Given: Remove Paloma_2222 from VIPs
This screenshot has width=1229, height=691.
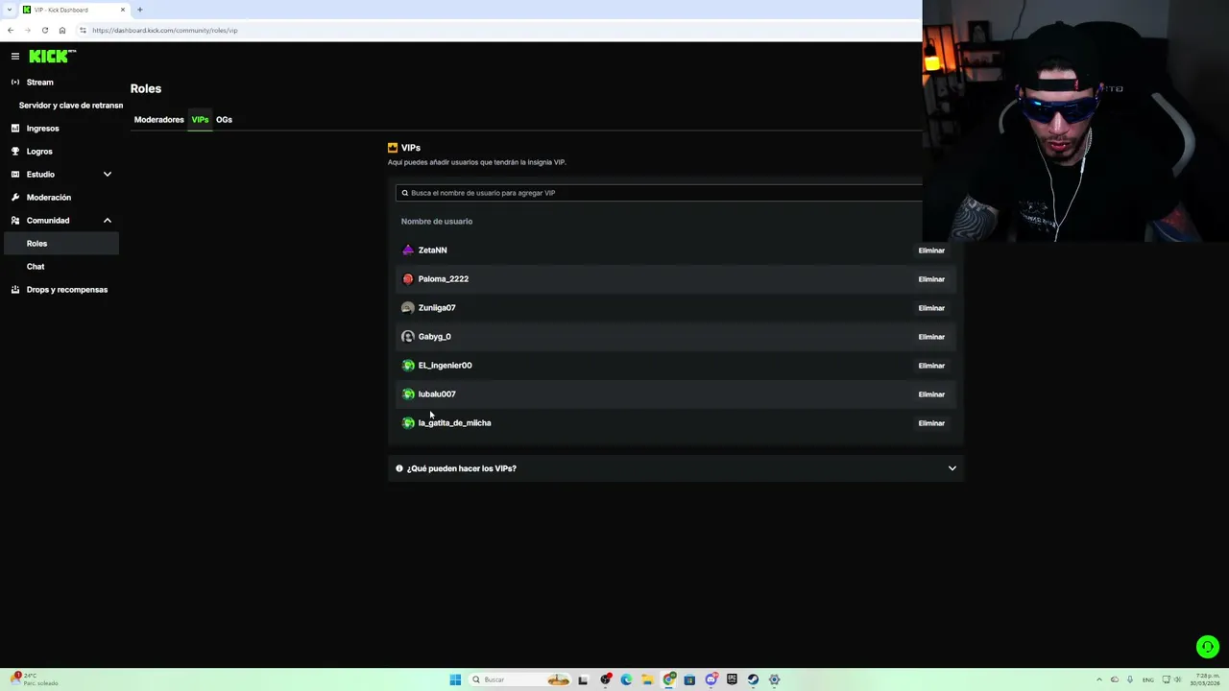Looking at the screenshot, I should [931, 279].
